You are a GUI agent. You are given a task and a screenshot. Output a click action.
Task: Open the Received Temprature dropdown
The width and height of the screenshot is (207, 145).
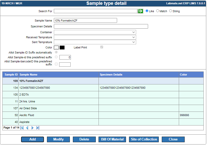click(x=95, y=37)
